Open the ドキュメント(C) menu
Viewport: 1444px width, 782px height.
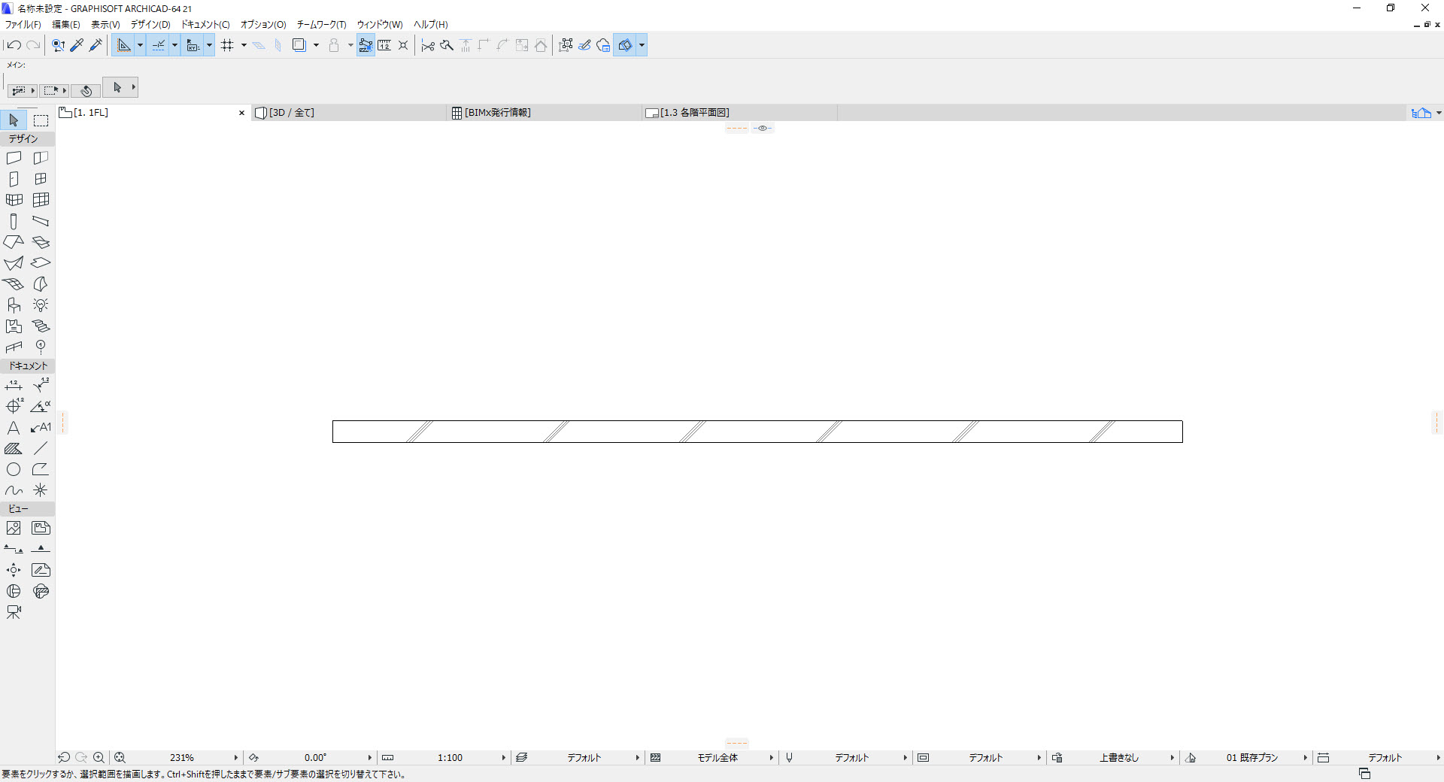pos(205,24)
